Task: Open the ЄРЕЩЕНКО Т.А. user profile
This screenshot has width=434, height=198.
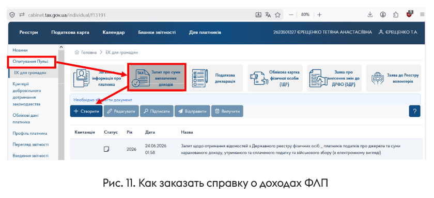Action: point(398,32)
